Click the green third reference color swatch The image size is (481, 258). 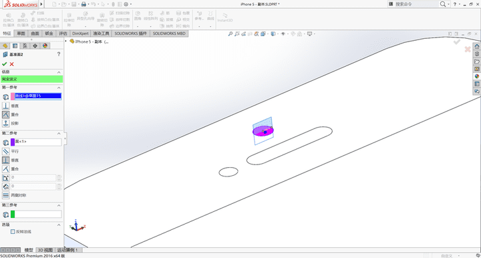coord(13,214)
